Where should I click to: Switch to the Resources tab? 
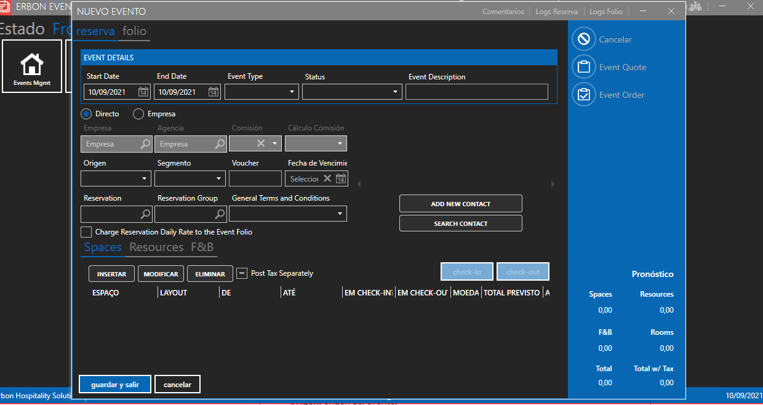coord(156,247)
